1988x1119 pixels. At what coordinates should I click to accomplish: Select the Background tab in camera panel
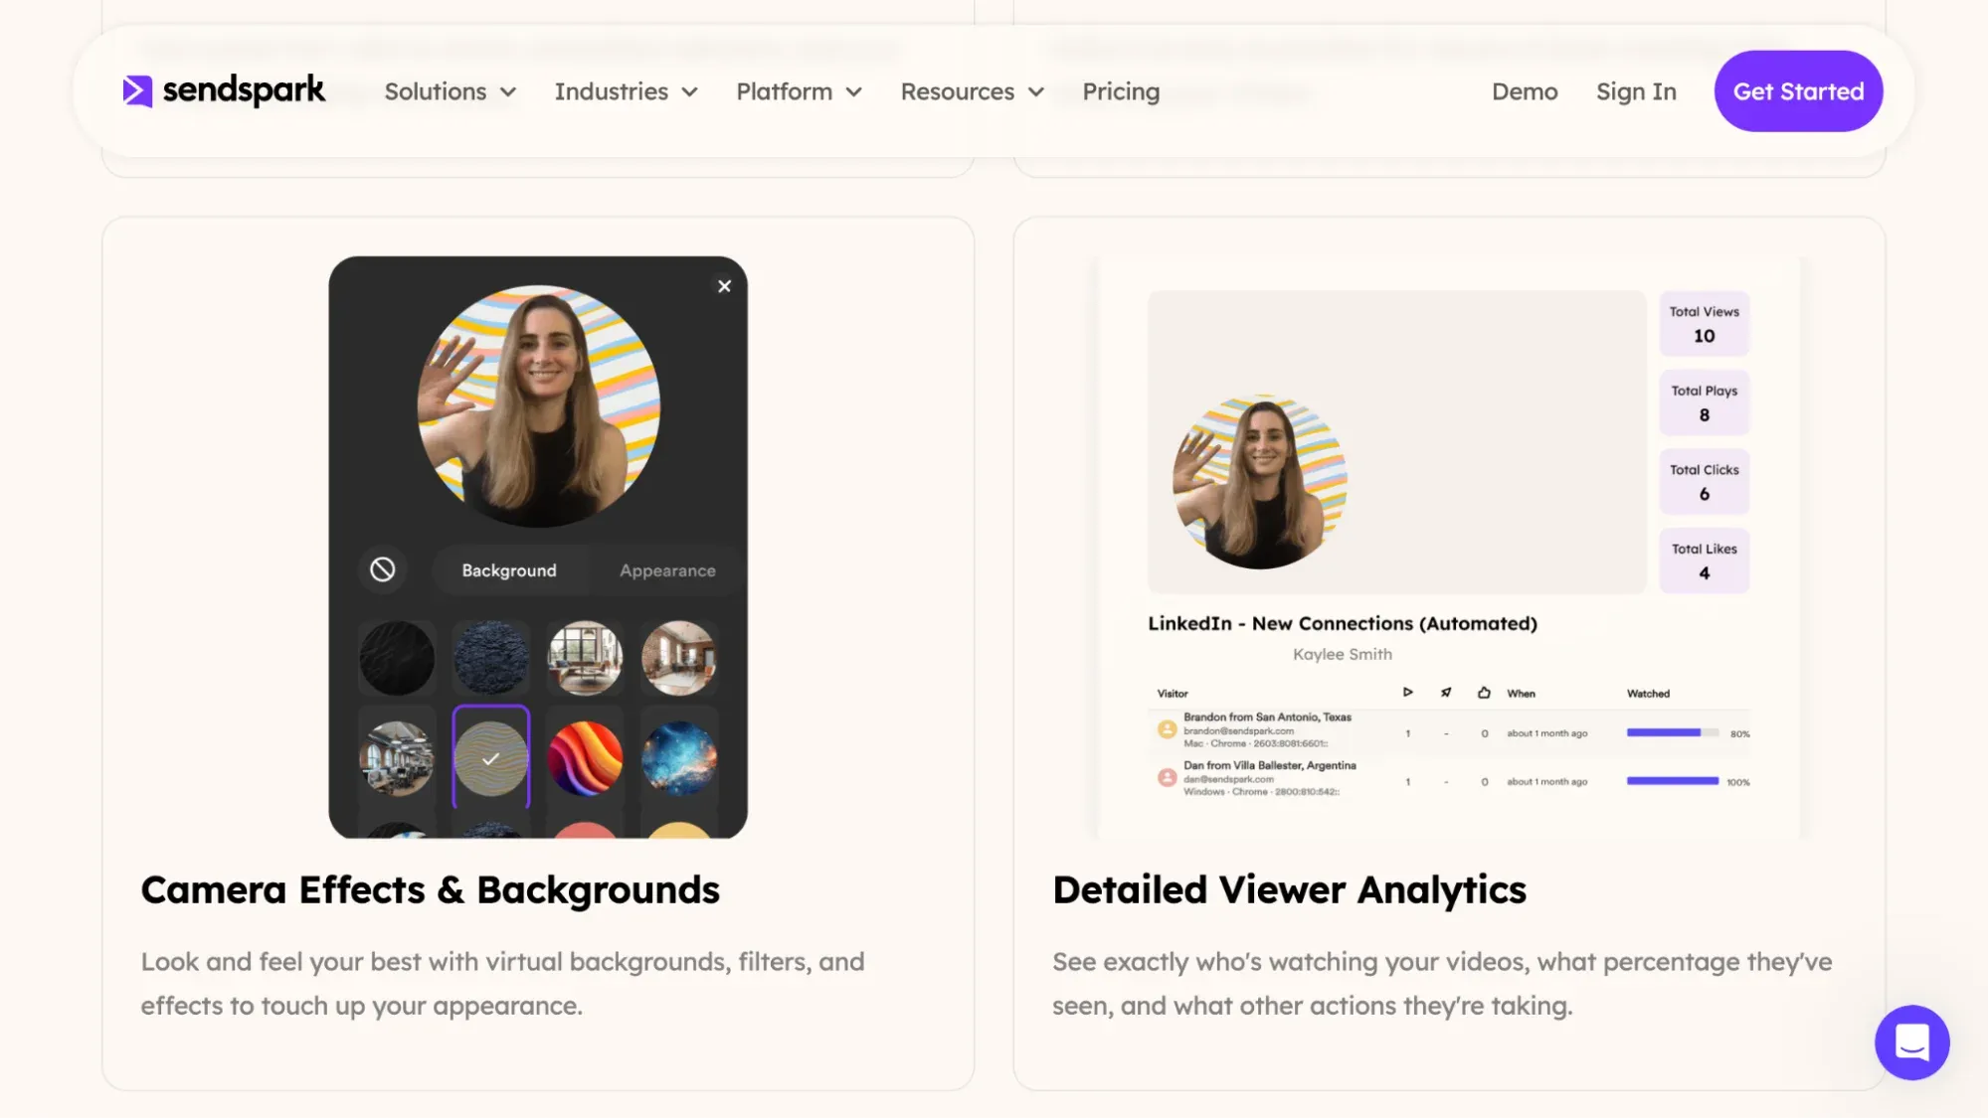click(509, 570)
